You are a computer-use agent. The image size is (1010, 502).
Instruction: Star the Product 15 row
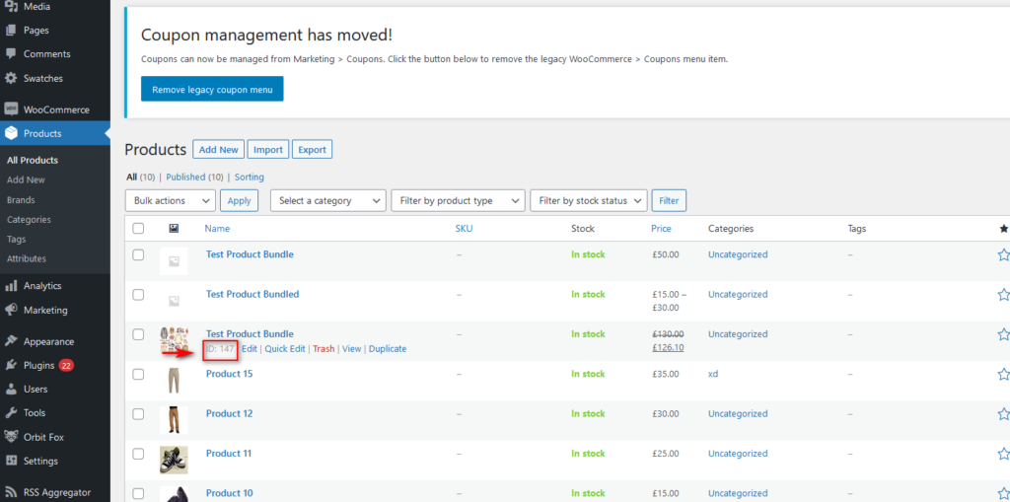(1003, 375)
